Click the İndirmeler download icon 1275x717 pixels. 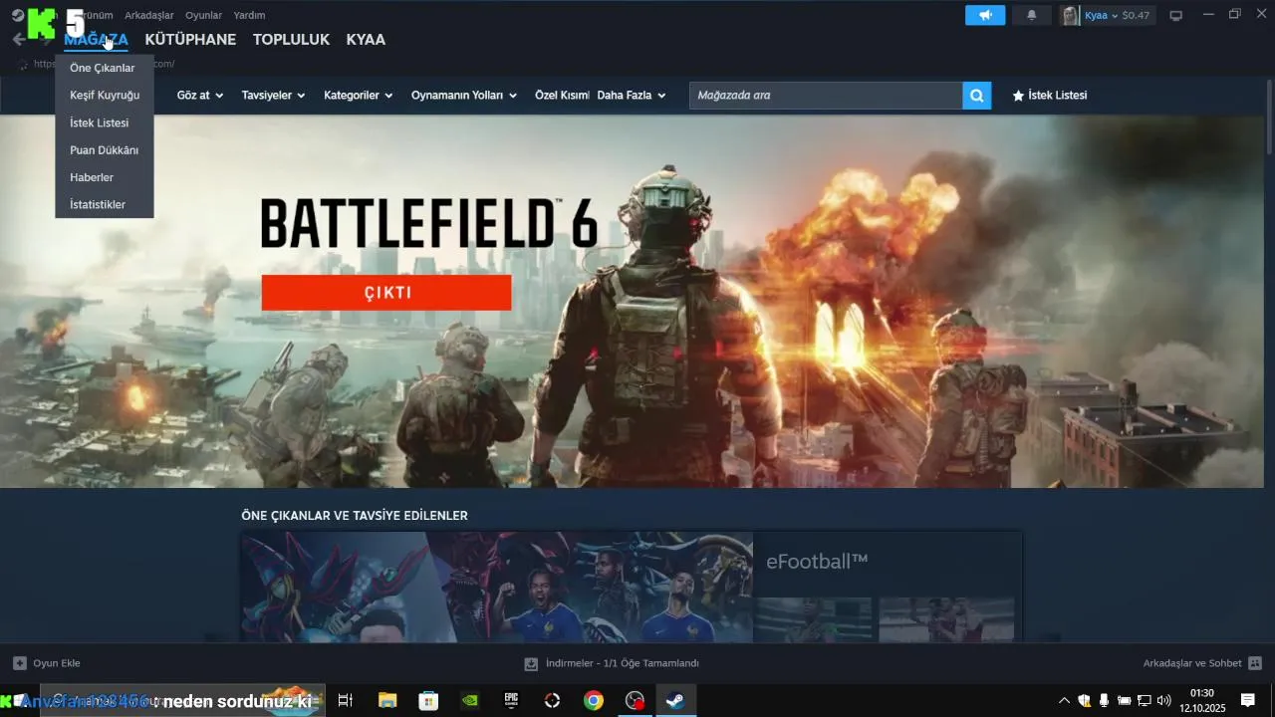[531, 663]
